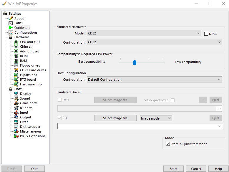
Task: Open Floppy drives settings
Action: click(x=30, y=65)
